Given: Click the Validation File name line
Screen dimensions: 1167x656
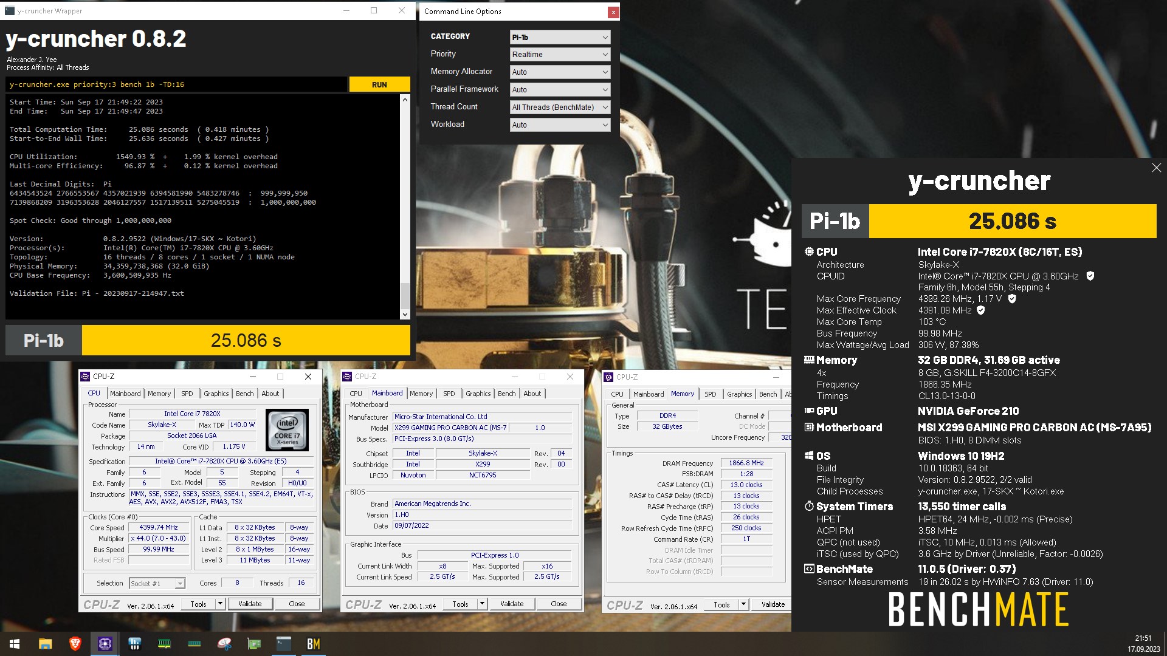Looking at the screenshot, I should 97,293.
